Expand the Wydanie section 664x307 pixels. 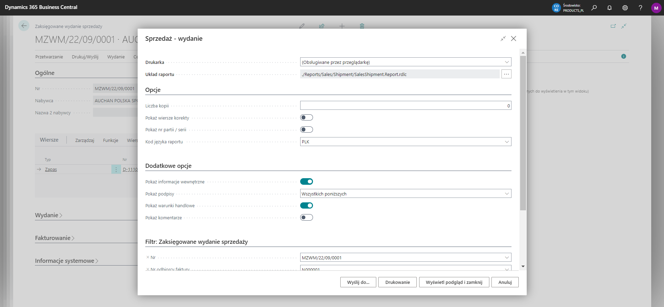48,215
